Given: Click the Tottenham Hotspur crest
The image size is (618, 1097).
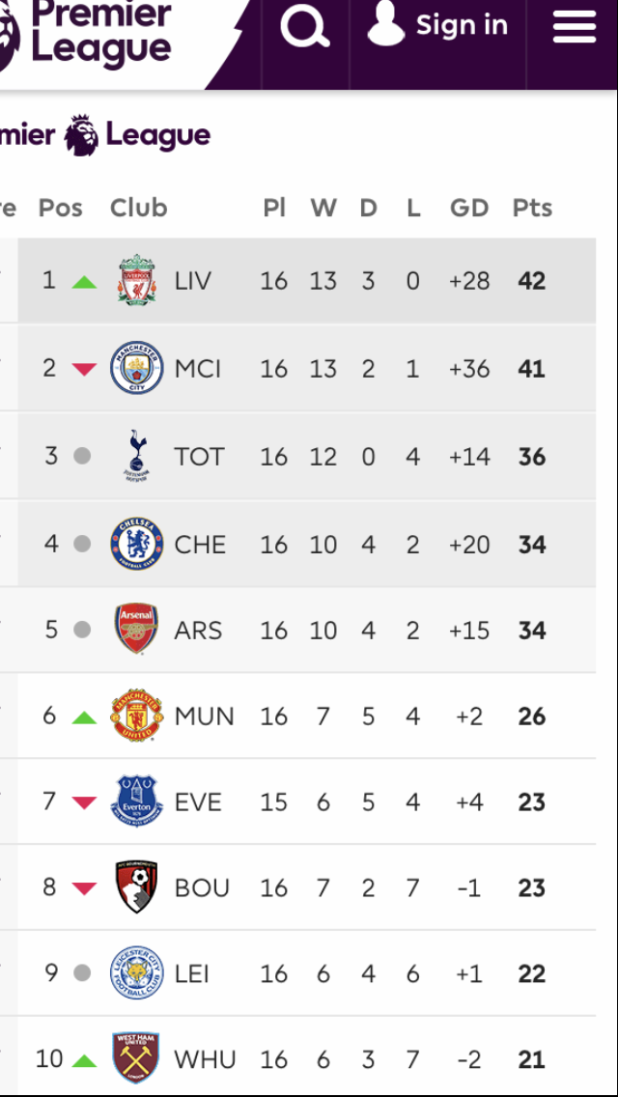Looking at the screenshot, I should coord(137,456).
